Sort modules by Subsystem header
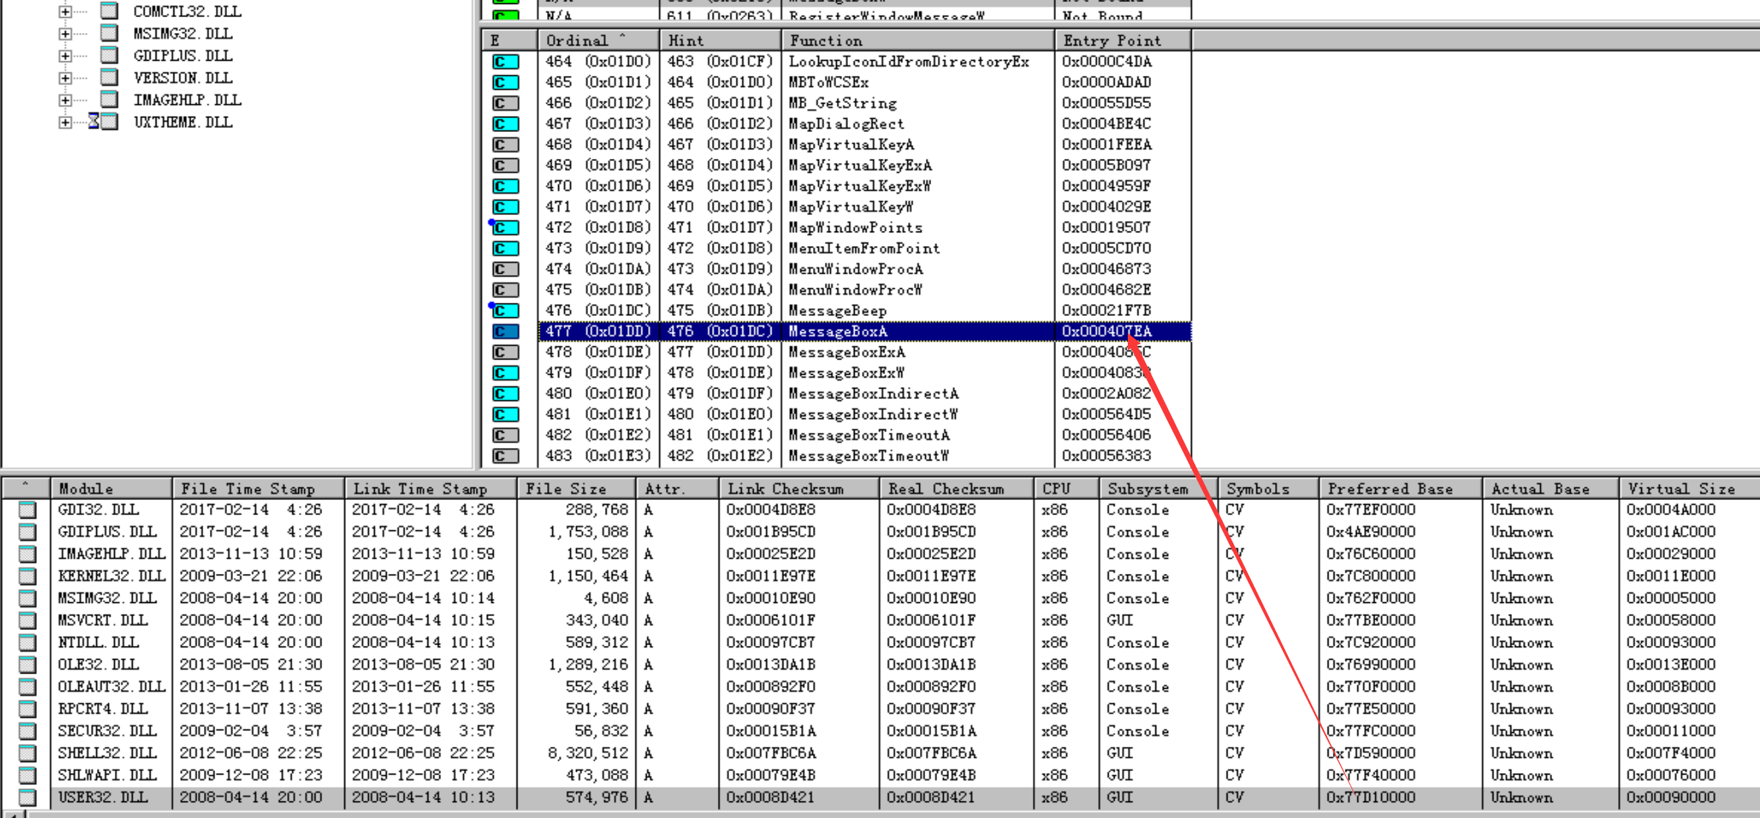This screenshot has width=1760, height=818. tap(1159, 489)
